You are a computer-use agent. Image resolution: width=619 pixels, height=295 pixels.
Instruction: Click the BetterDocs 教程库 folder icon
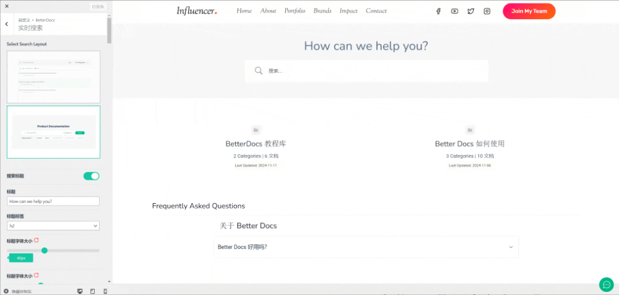(256, 130)
